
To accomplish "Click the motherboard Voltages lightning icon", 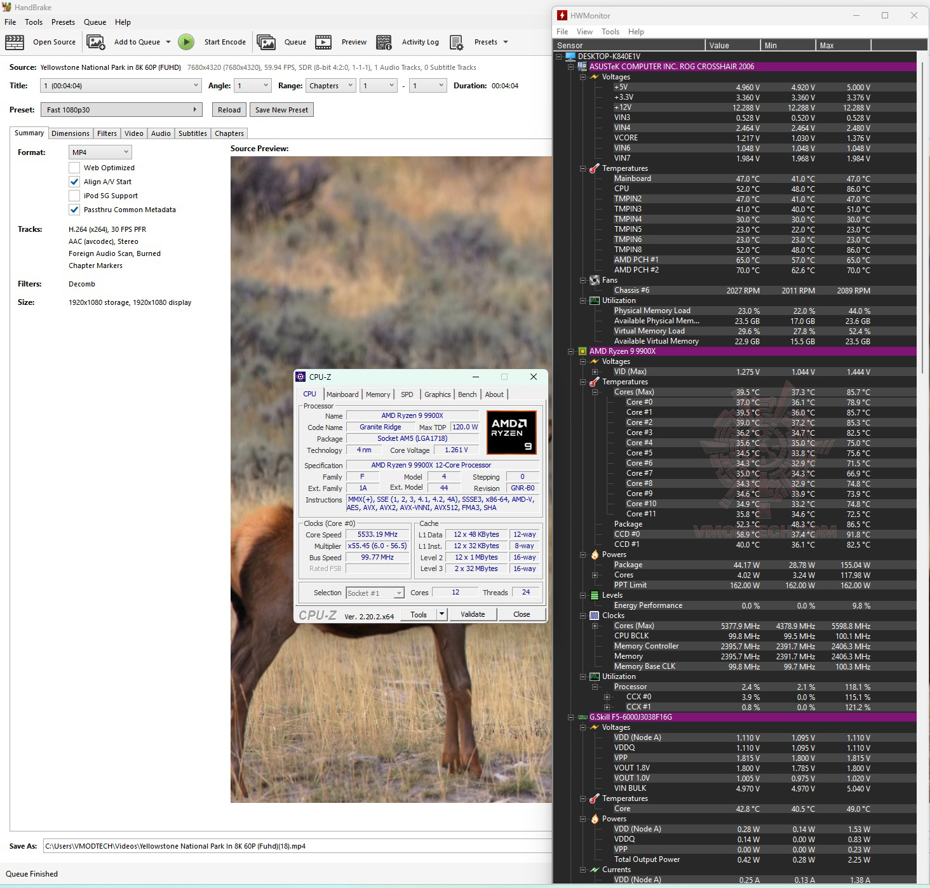I will click(x=595, y=77).
